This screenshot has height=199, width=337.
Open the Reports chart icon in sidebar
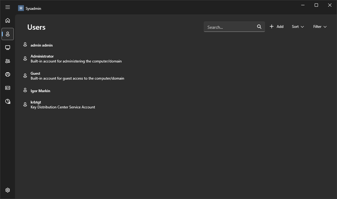coord(8,101)
